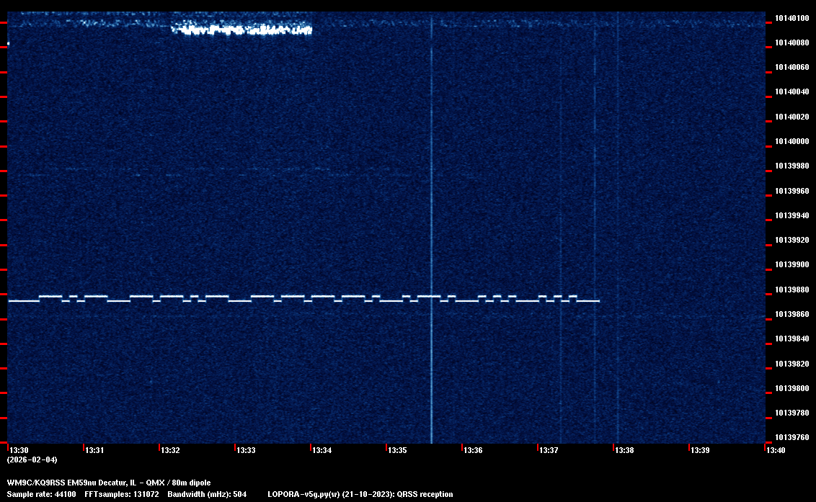Click the 10139760 frequency label
The width and height of the screenshot is (816, 502).
point(791,437)
